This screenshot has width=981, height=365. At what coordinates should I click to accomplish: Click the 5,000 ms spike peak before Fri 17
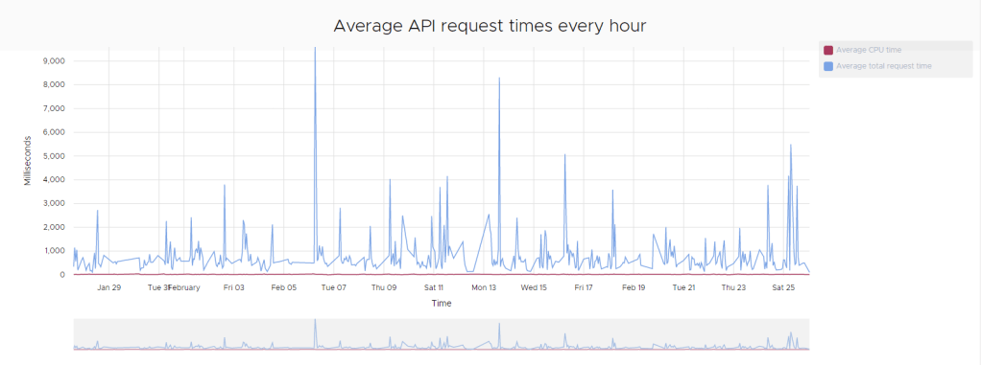pos(565,155)
